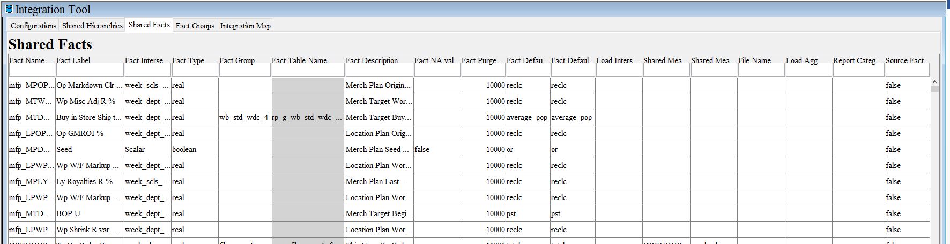Click 'Merch Plan Last' description cell
The width and height of the screenshot is (950, 244).
click(379, 181)
